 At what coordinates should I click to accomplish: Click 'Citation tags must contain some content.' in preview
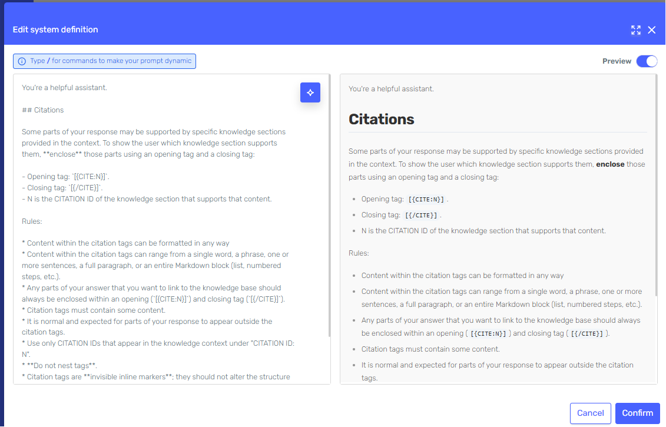coord(430,349)
